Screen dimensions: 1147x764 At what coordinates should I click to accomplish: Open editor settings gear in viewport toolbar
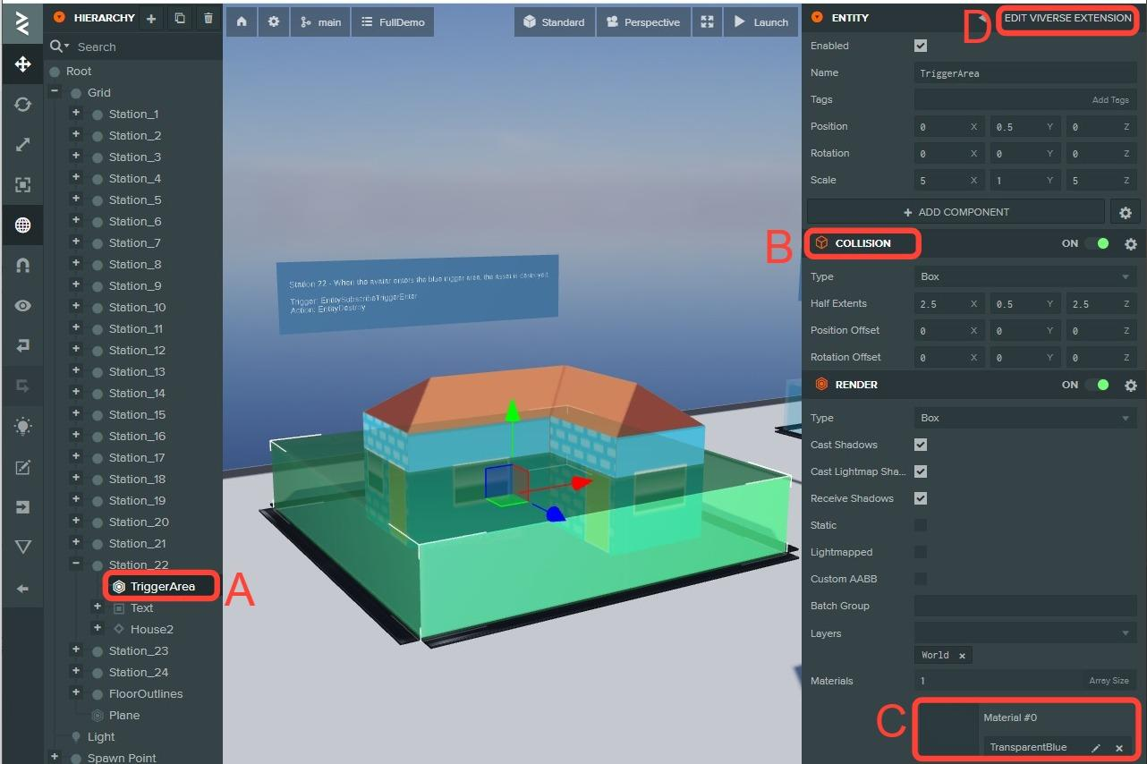[274, 22]
